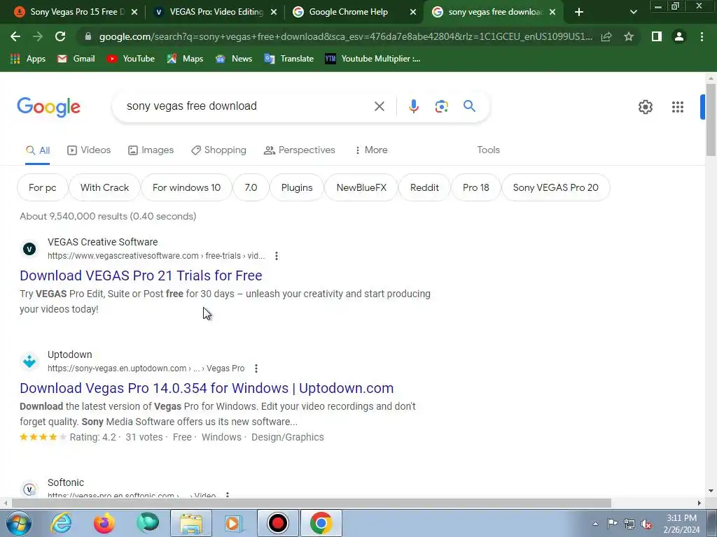Select the Images search filter

pos(151,150)
